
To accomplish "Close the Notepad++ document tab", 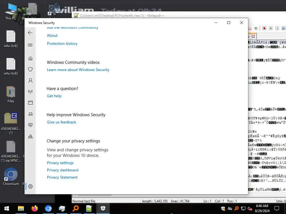I will (x=253, y=37).
